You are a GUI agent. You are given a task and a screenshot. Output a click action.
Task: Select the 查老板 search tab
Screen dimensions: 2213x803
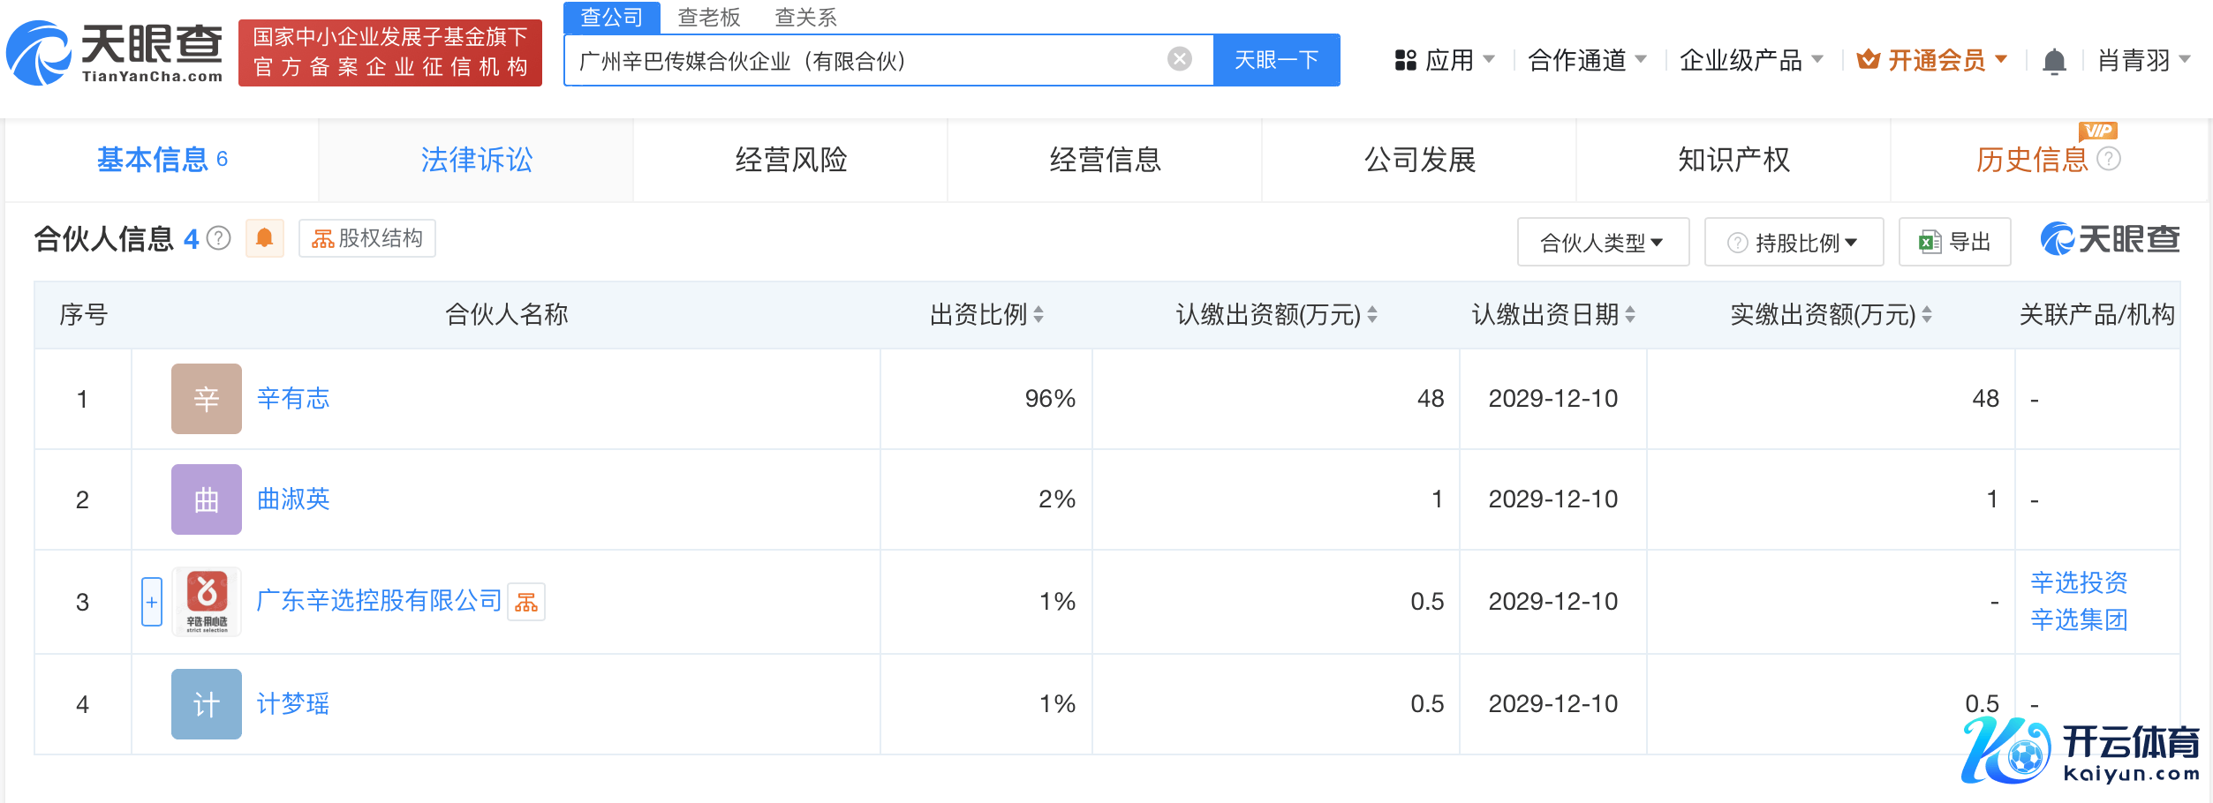(708, 17)
